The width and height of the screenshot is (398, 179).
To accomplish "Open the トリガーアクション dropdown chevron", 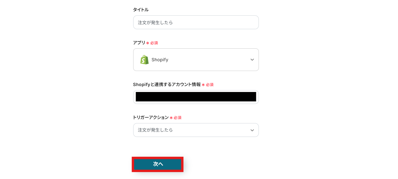I will pos(252,130).
